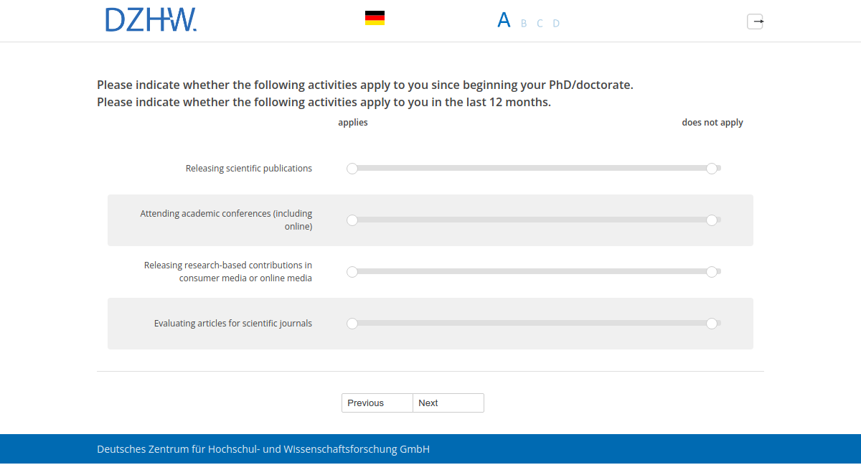The width and height of the screenshot is (861, 470).
Task: Click the logout icon at top right
Action: (x=755, y=22)
